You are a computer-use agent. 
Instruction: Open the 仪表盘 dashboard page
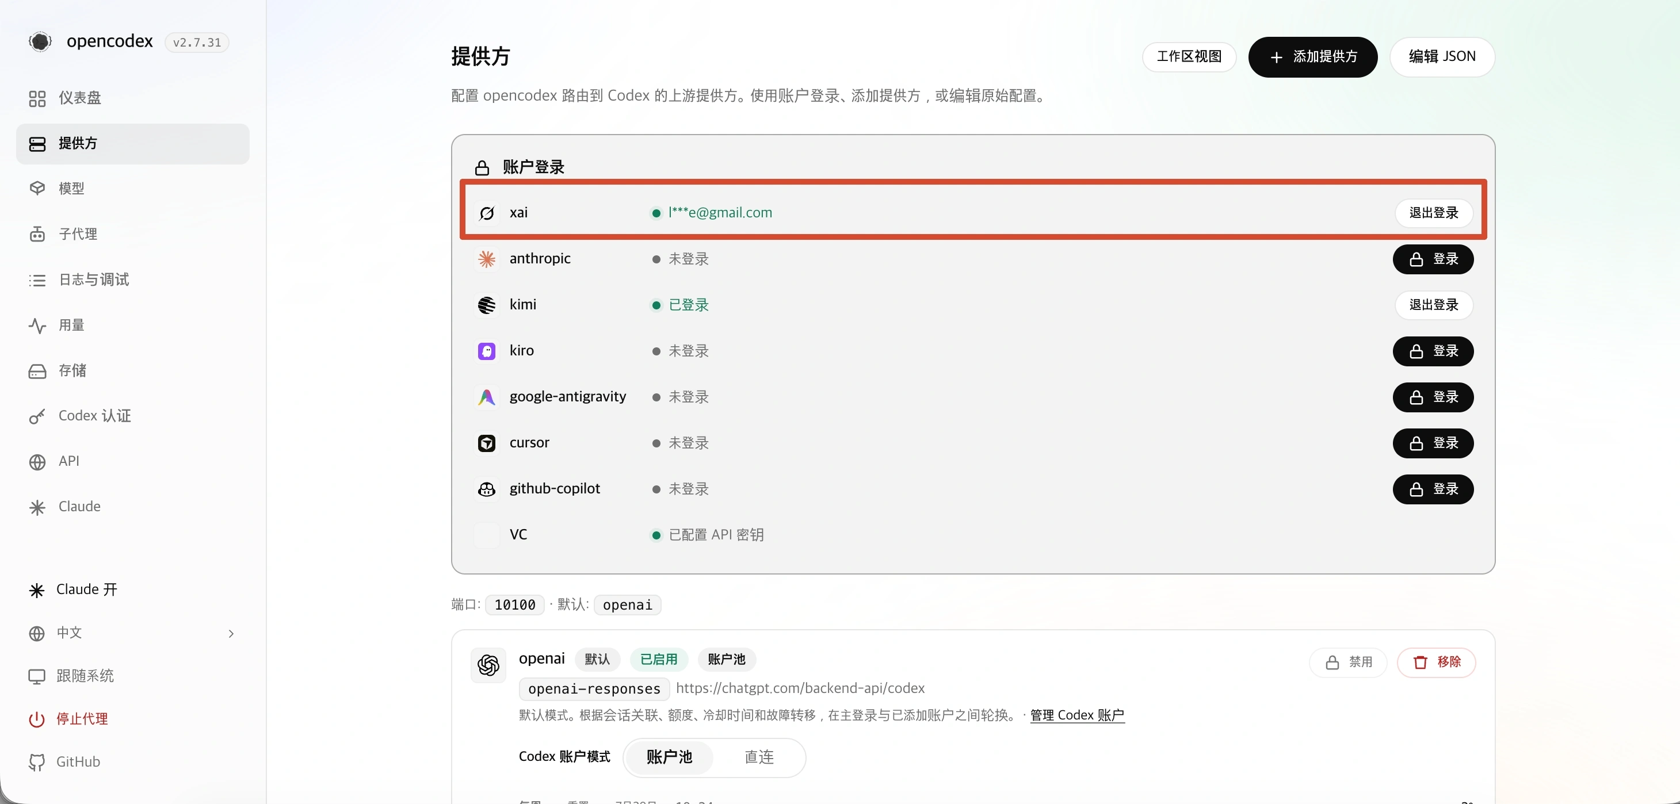click(132, 98)
